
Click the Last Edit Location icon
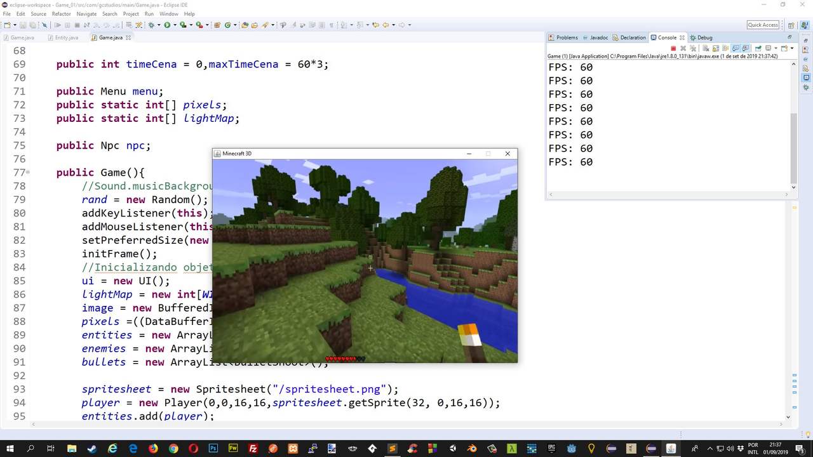376,25
